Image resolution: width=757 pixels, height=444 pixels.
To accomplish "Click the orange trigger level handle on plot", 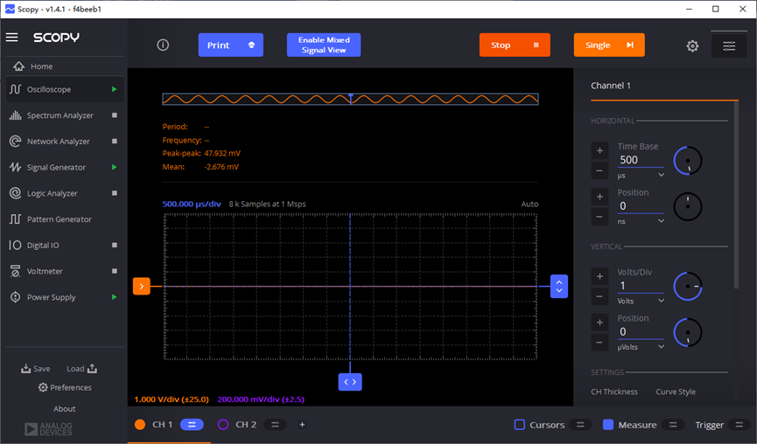I will pos(142,287).
